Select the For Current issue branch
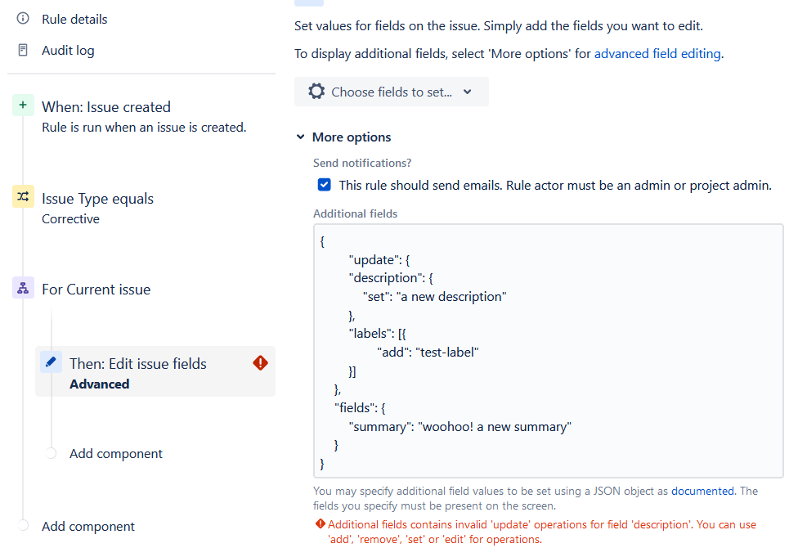The height and width of the screenshot is (557, 798). click(x=96, y=290)
